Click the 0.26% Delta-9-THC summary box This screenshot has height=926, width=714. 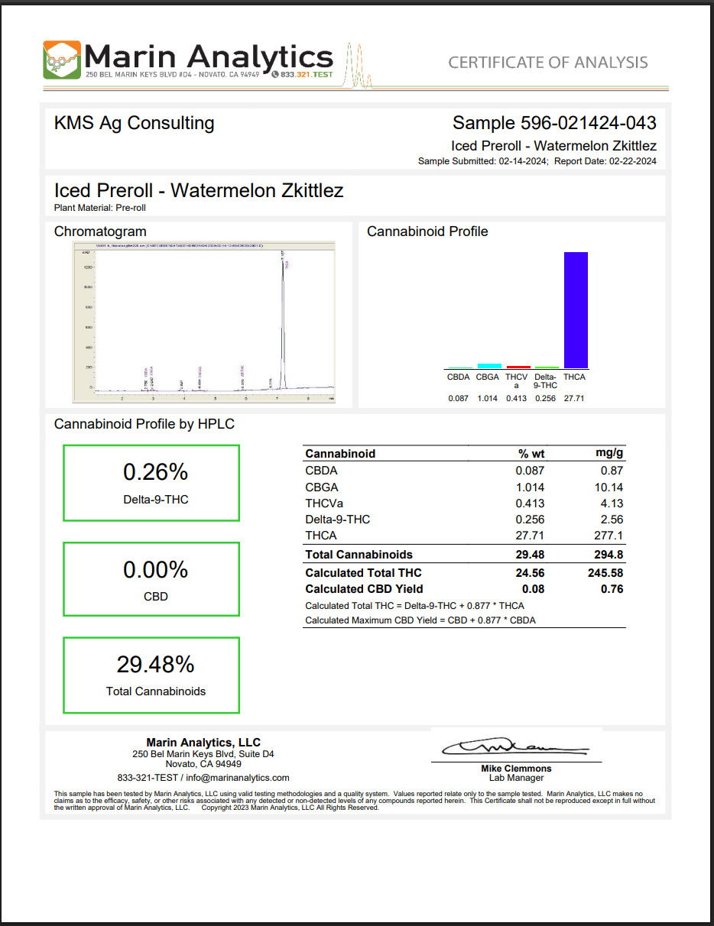point(151,483)
